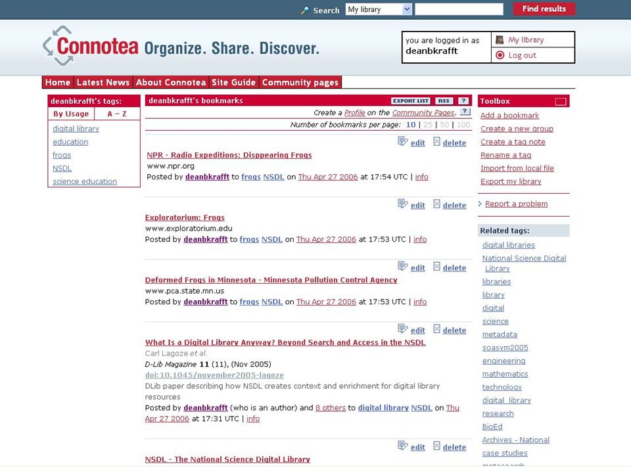Click the Connotea logo
The height and width of the screenshot is (473, 631).
(91, 46)
